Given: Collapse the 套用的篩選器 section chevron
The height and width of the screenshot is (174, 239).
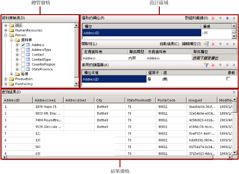Looking at the screenshot, I should (234, 65).
